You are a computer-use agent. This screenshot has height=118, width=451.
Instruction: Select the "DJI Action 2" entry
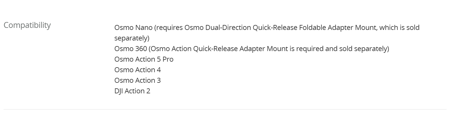coord(132,91)
